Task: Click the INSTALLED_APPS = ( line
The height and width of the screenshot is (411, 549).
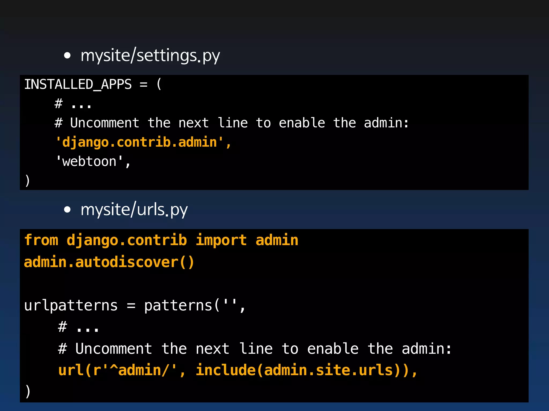Action: click(93, 84)
